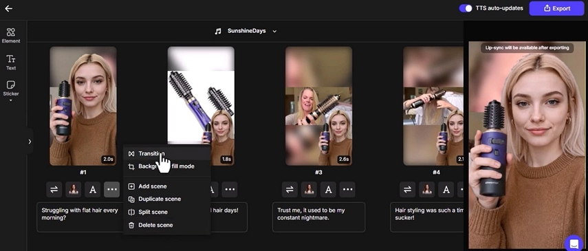Choose Transition from the context menu
588x251 pixels.
tap(167, 153)
